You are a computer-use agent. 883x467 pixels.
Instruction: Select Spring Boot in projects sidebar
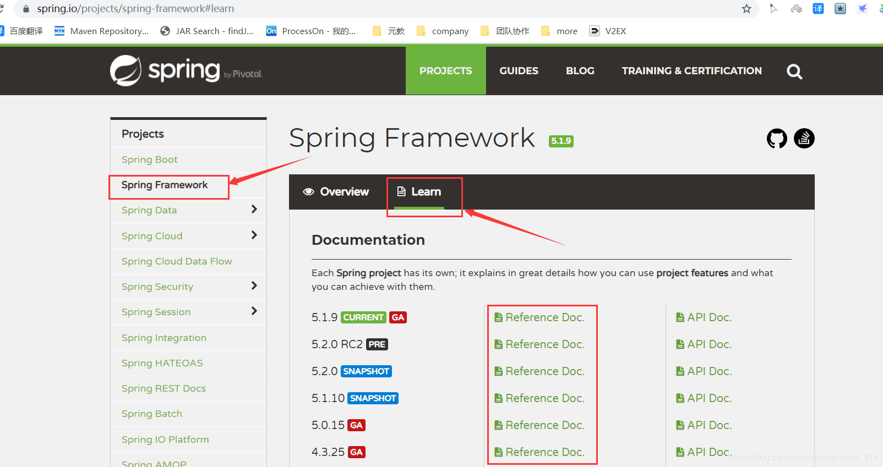click(x=150, y=160)
